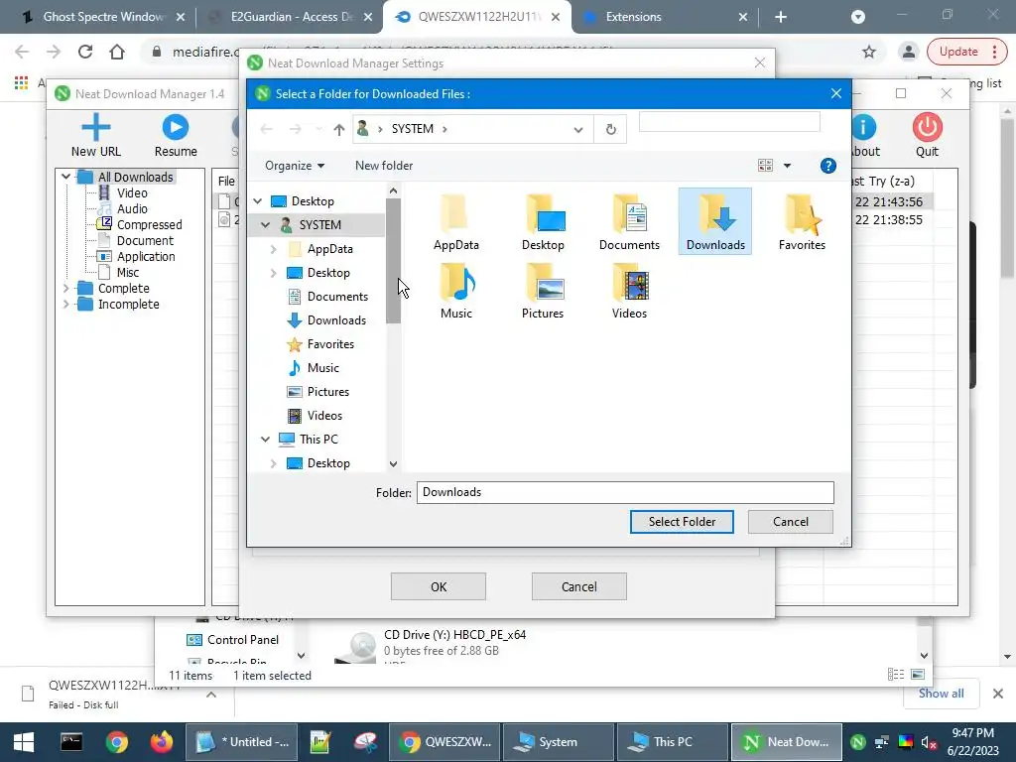This screenshot has width=1016, height=762.
Task: Open the dialog help icon
Action: 828,166
